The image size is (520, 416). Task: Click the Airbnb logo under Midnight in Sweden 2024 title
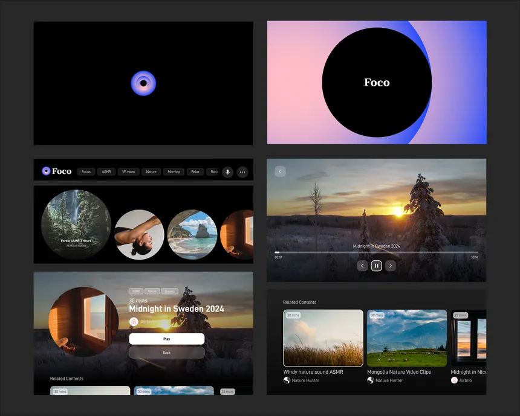pyautogui.click(x=134, y=322)
